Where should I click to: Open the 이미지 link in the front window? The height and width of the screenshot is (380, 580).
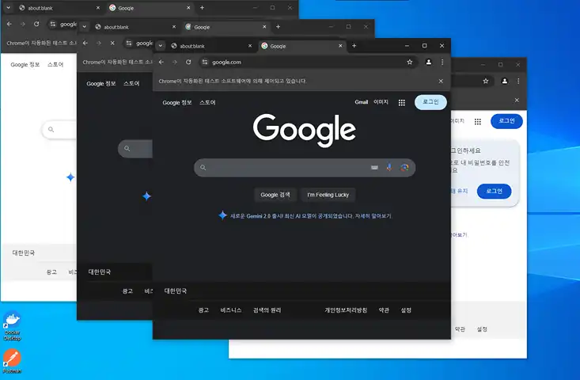381,102
